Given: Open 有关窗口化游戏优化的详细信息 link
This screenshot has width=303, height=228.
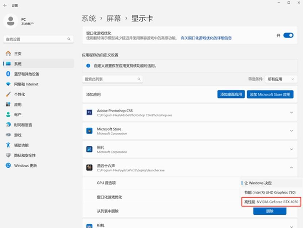Looking at the screenshot, I should 206,38.
